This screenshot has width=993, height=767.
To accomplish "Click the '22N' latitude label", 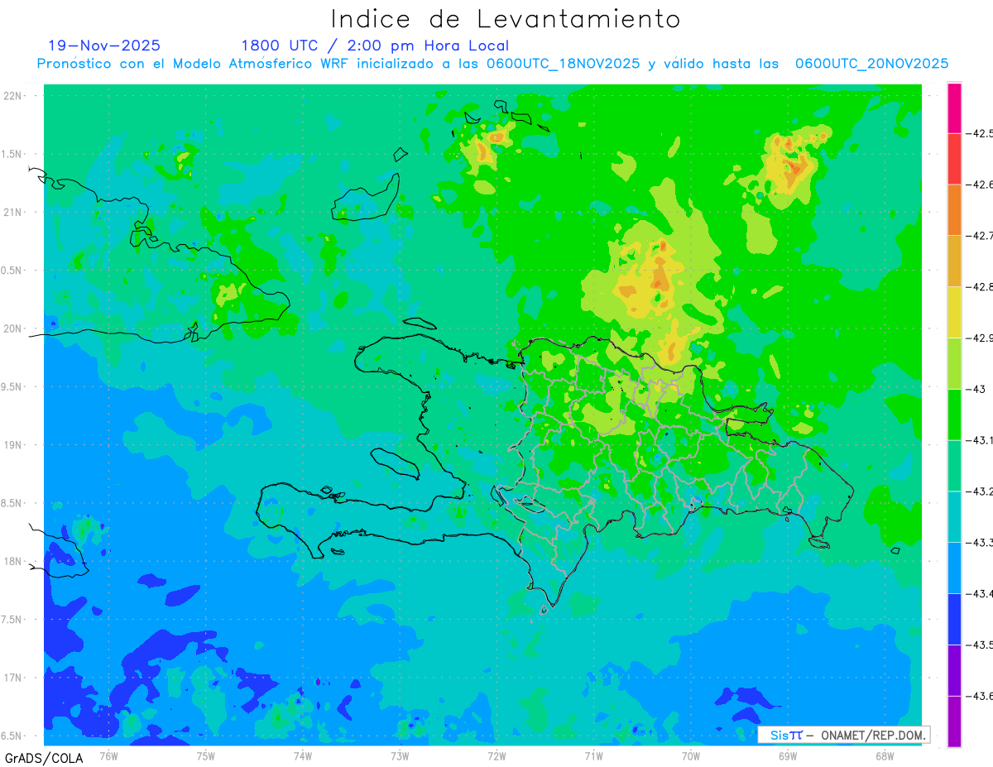I will (x=13, y=96).
